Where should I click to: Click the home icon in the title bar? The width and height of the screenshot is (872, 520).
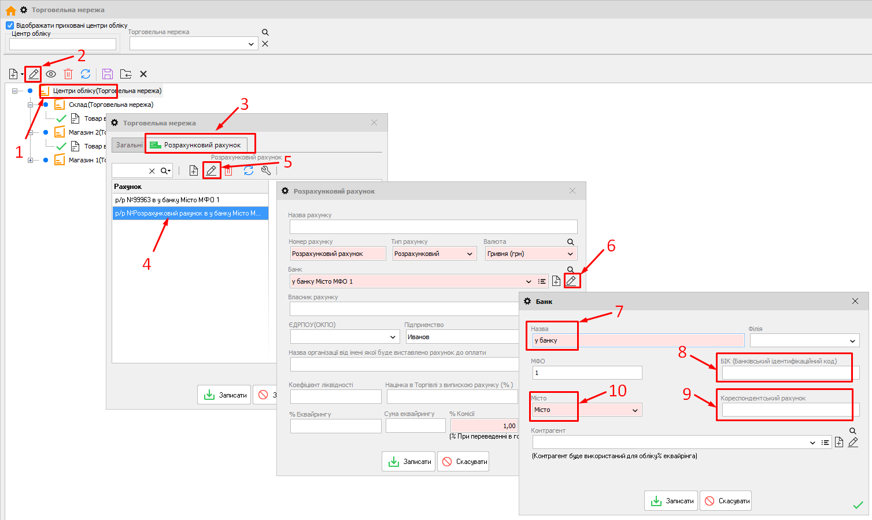pos(10,10)
